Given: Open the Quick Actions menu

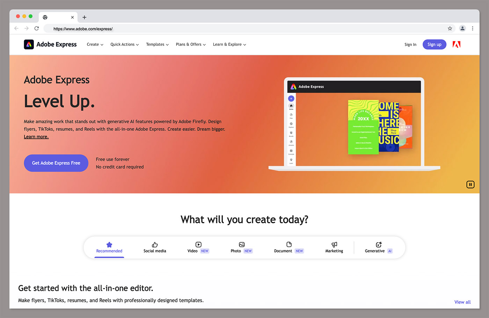Looking at the screenshot, I should 124,44.
